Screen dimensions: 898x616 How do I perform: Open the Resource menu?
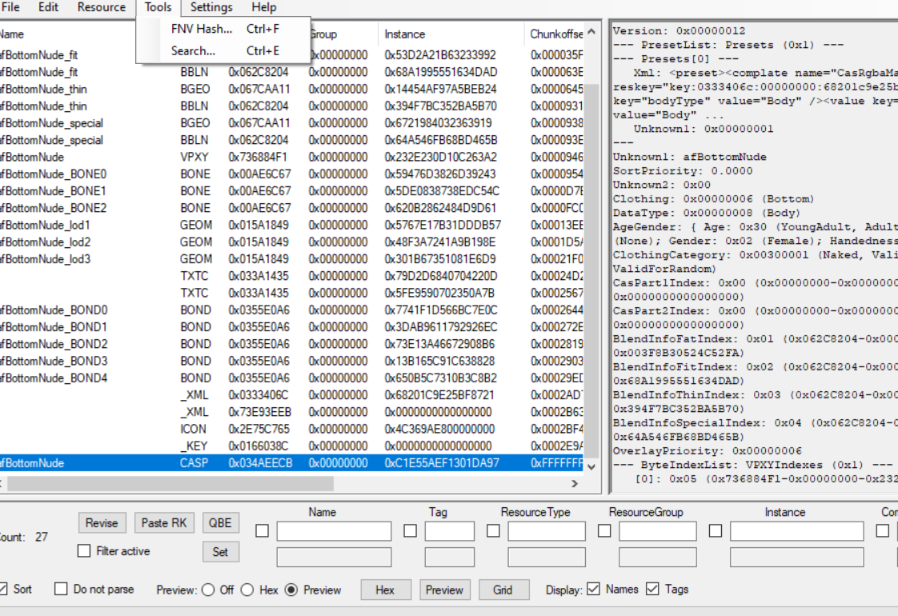click(x=102, y=7)
